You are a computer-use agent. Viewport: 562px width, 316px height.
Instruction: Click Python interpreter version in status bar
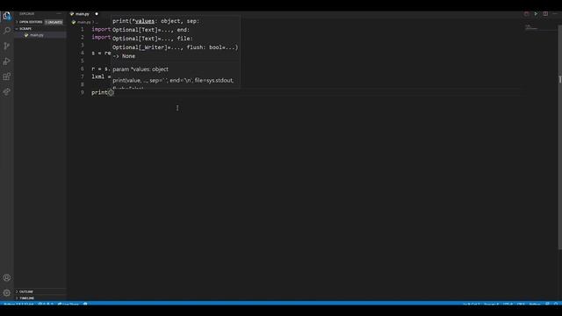tap(18, 305)
